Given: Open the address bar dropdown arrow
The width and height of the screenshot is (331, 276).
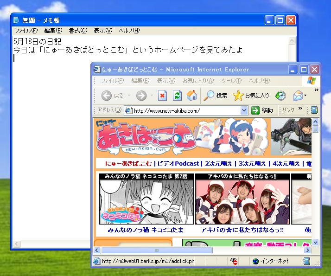Looking at the screenshot, I should click(244, 110).
